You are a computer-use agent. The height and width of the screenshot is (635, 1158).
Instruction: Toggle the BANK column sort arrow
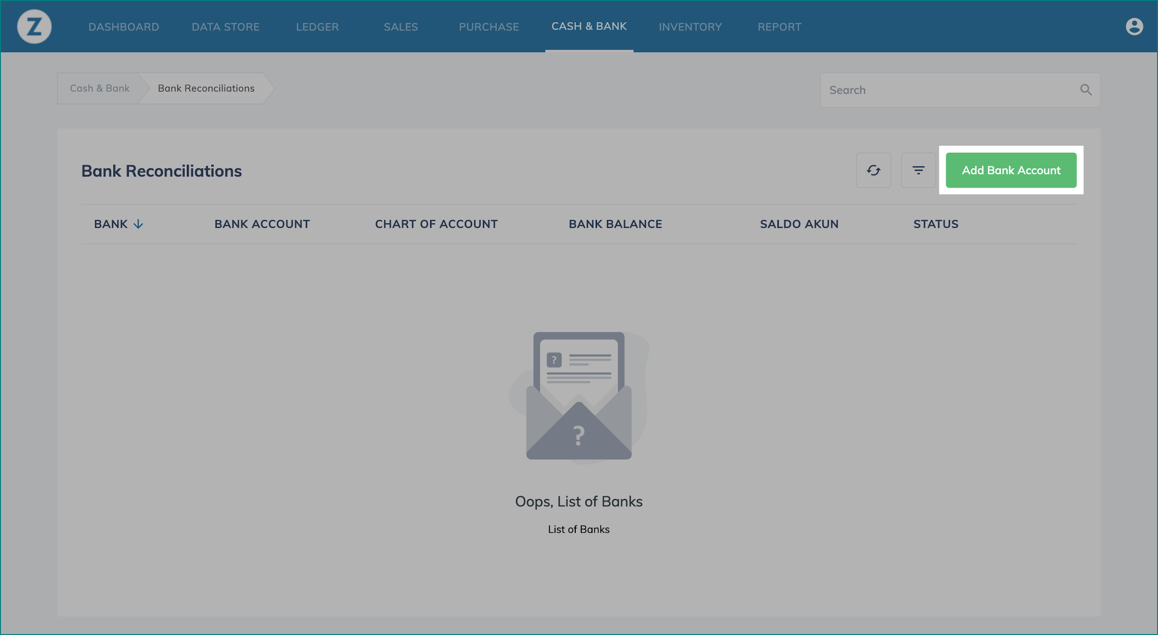pyautogui.click(x=138, y=224)
